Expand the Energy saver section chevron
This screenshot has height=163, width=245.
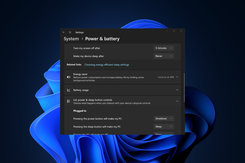177,77
